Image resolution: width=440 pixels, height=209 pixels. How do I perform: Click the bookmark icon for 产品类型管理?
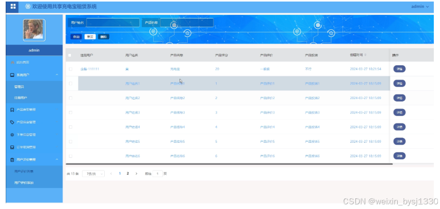[12, 110]
